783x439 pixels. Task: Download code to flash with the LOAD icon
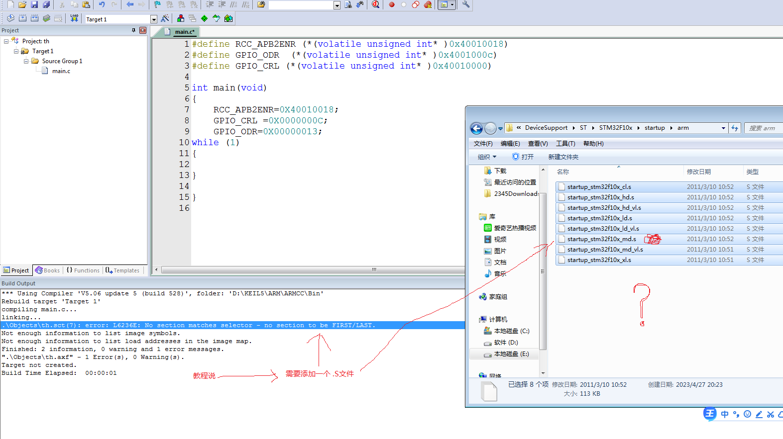[x=74, y=18]
